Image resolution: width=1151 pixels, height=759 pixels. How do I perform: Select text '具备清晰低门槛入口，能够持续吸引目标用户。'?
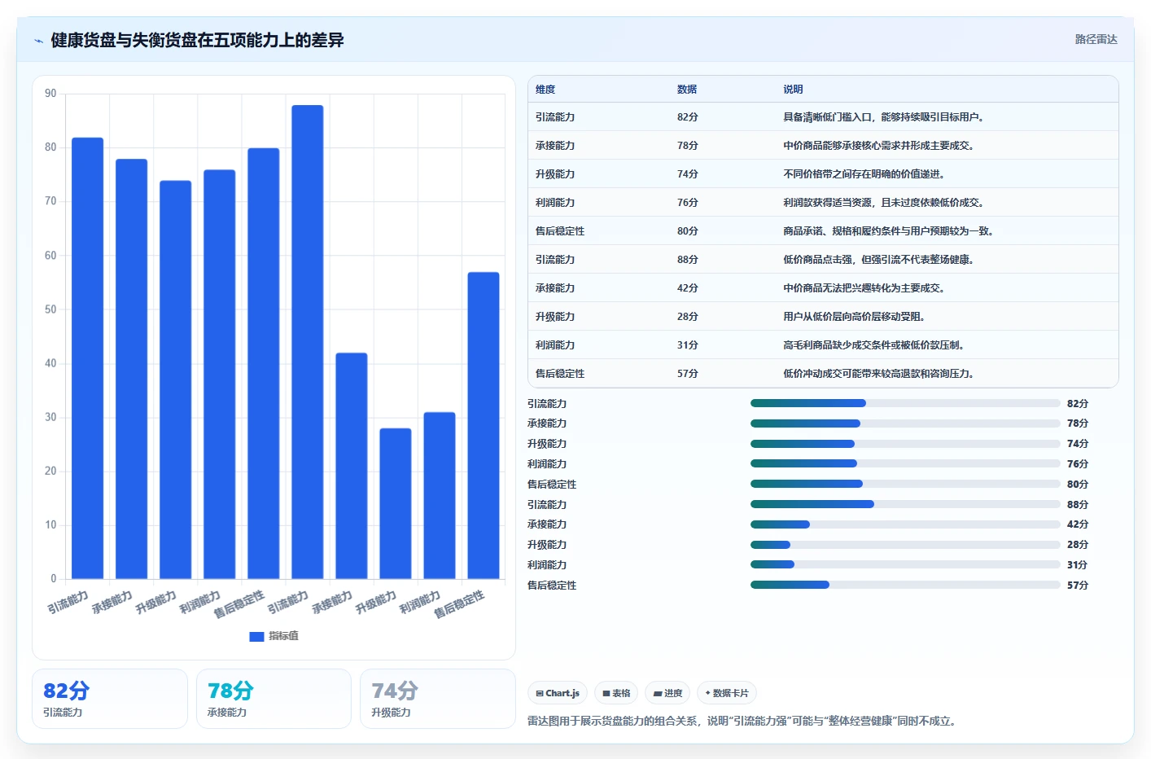coord(885,117)
